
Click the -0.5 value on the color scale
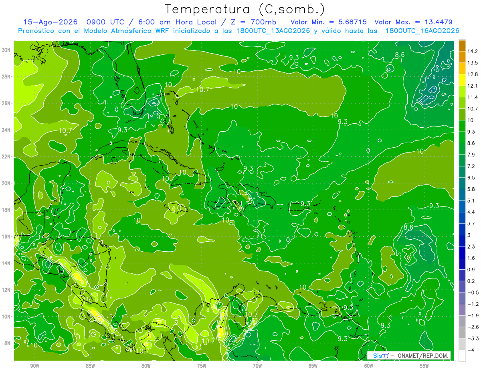(x=473, y=293)
